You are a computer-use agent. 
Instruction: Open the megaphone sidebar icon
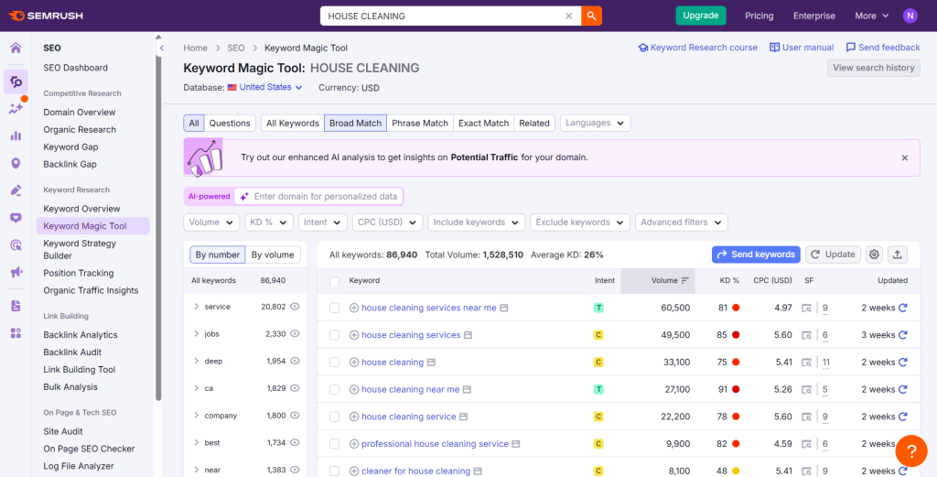[x=16, y=273]
